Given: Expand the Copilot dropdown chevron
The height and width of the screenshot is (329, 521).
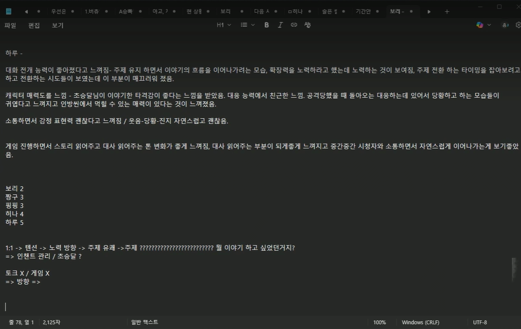Looking at the screenshot, I should click(x=489, y=25).
